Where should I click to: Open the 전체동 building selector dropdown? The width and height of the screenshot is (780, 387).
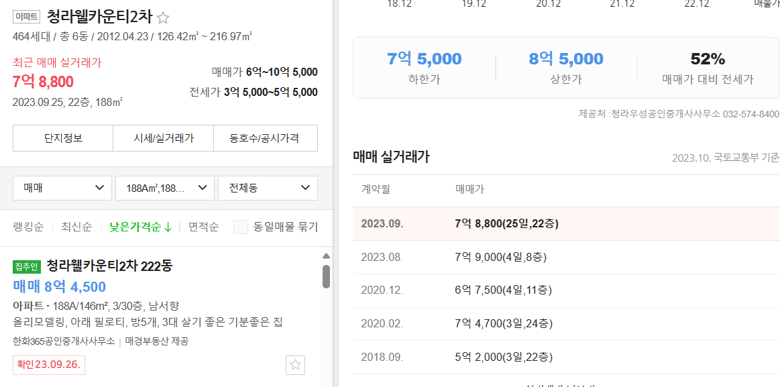click(x=267, y=188)
